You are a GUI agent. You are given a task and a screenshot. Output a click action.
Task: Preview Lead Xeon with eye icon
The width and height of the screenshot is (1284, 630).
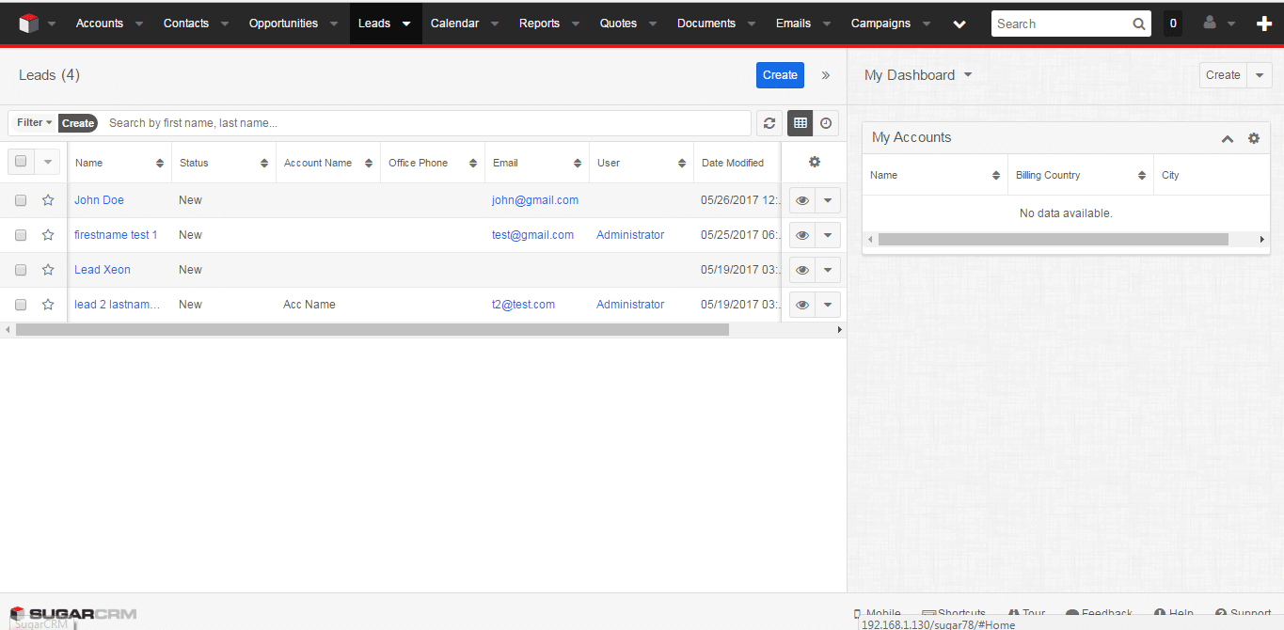(x=802, y=270)
